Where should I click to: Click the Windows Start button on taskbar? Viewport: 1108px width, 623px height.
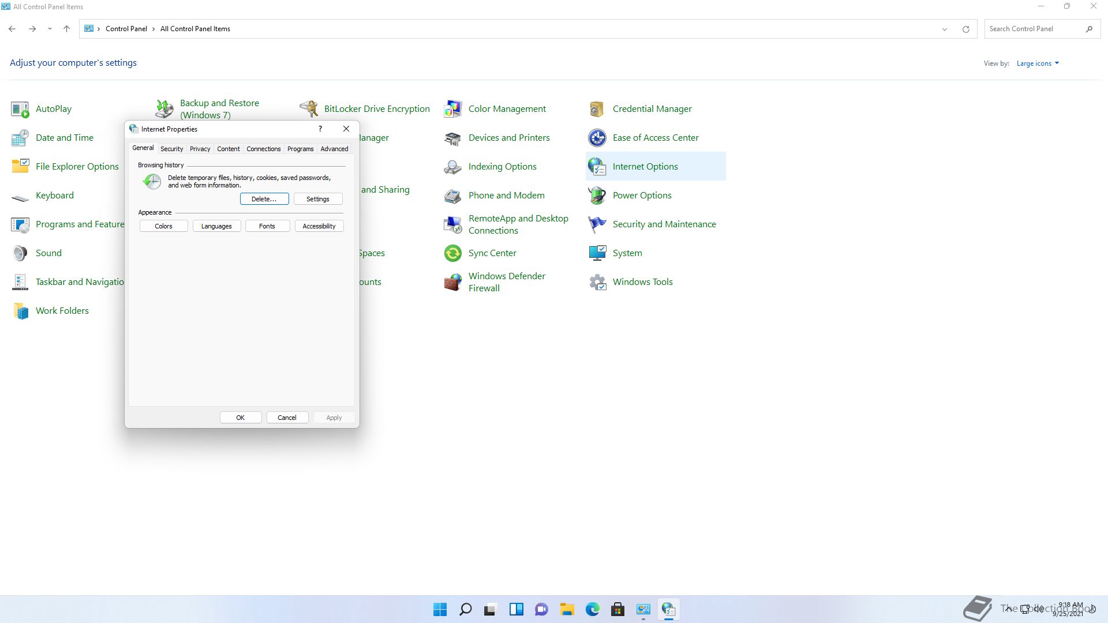coord(440,609)
